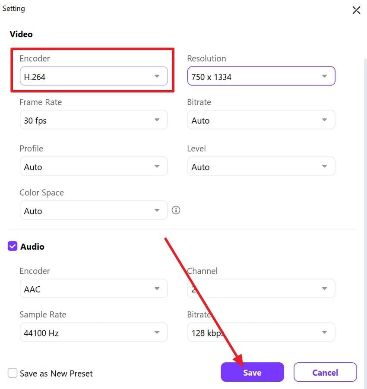Open the audio Encoder dropdown

(157, 288)
